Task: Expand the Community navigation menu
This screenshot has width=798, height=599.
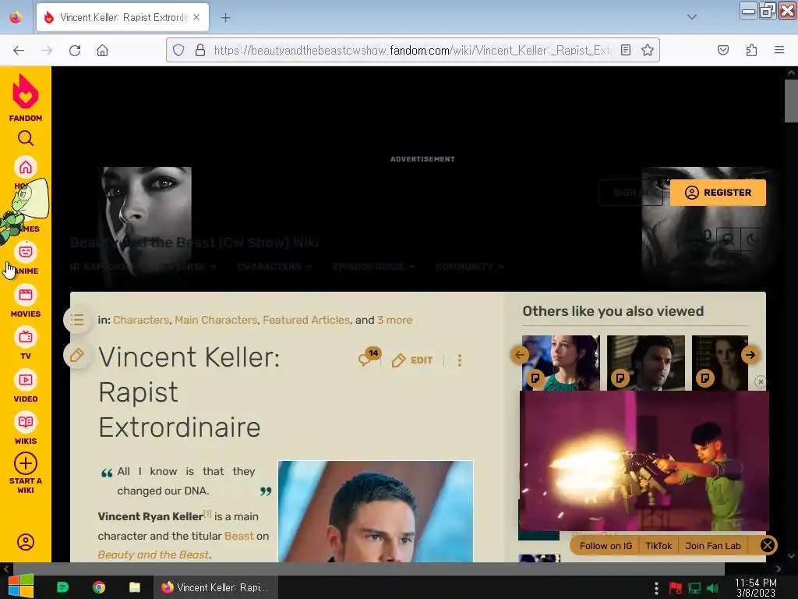Action: [469, 267]
